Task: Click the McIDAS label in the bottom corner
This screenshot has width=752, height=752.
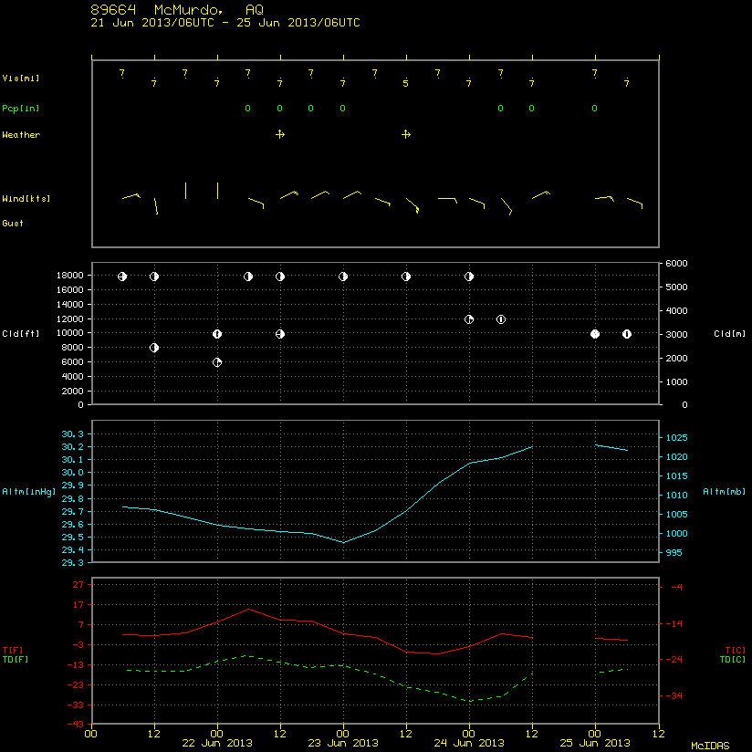Action: point(710,746)
